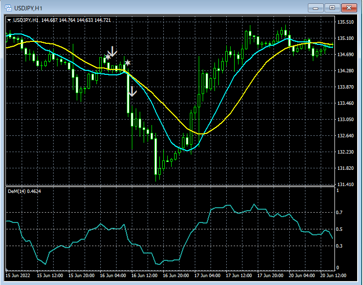
Task: Click the OHLC text '144.687 144.764 144.633 144.721'
Action: 76,20
